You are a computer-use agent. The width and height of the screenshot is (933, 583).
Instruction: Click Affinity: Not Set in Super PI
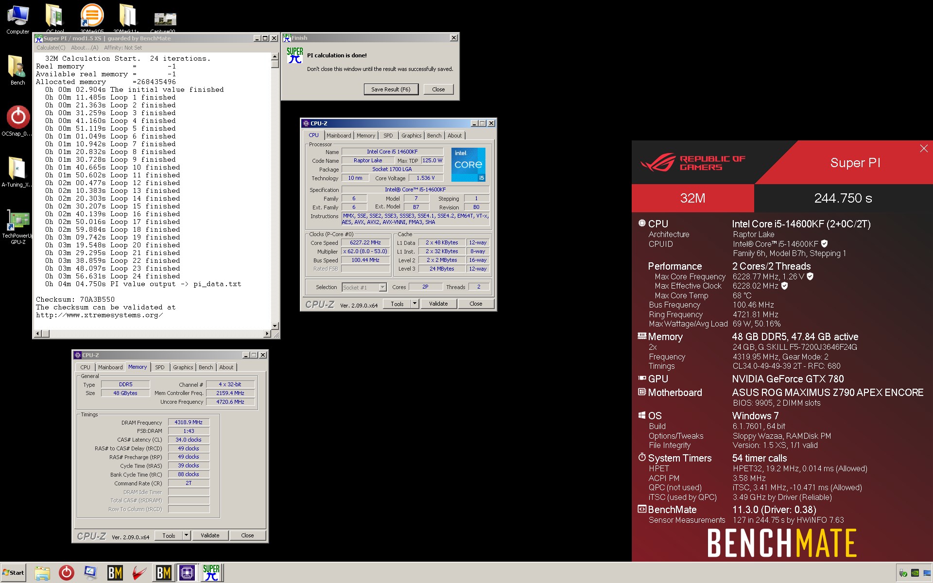(123, 48)
